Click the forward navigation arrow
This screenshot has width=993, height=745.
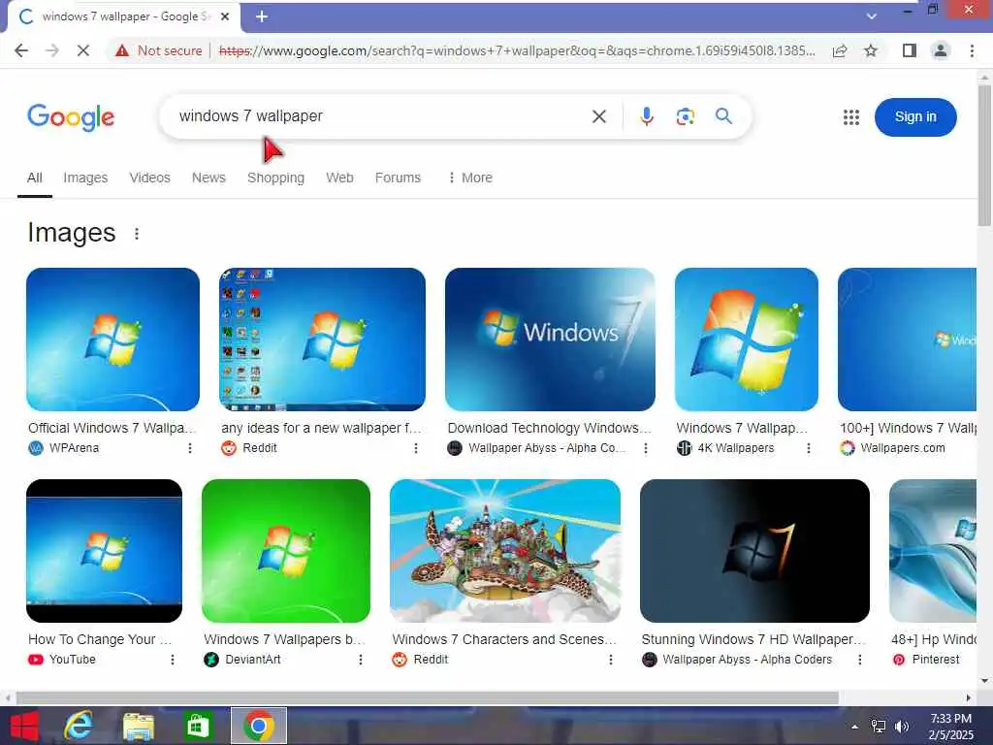(52, 50)
